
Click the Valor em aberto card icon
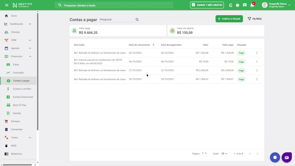click(172, 31)
